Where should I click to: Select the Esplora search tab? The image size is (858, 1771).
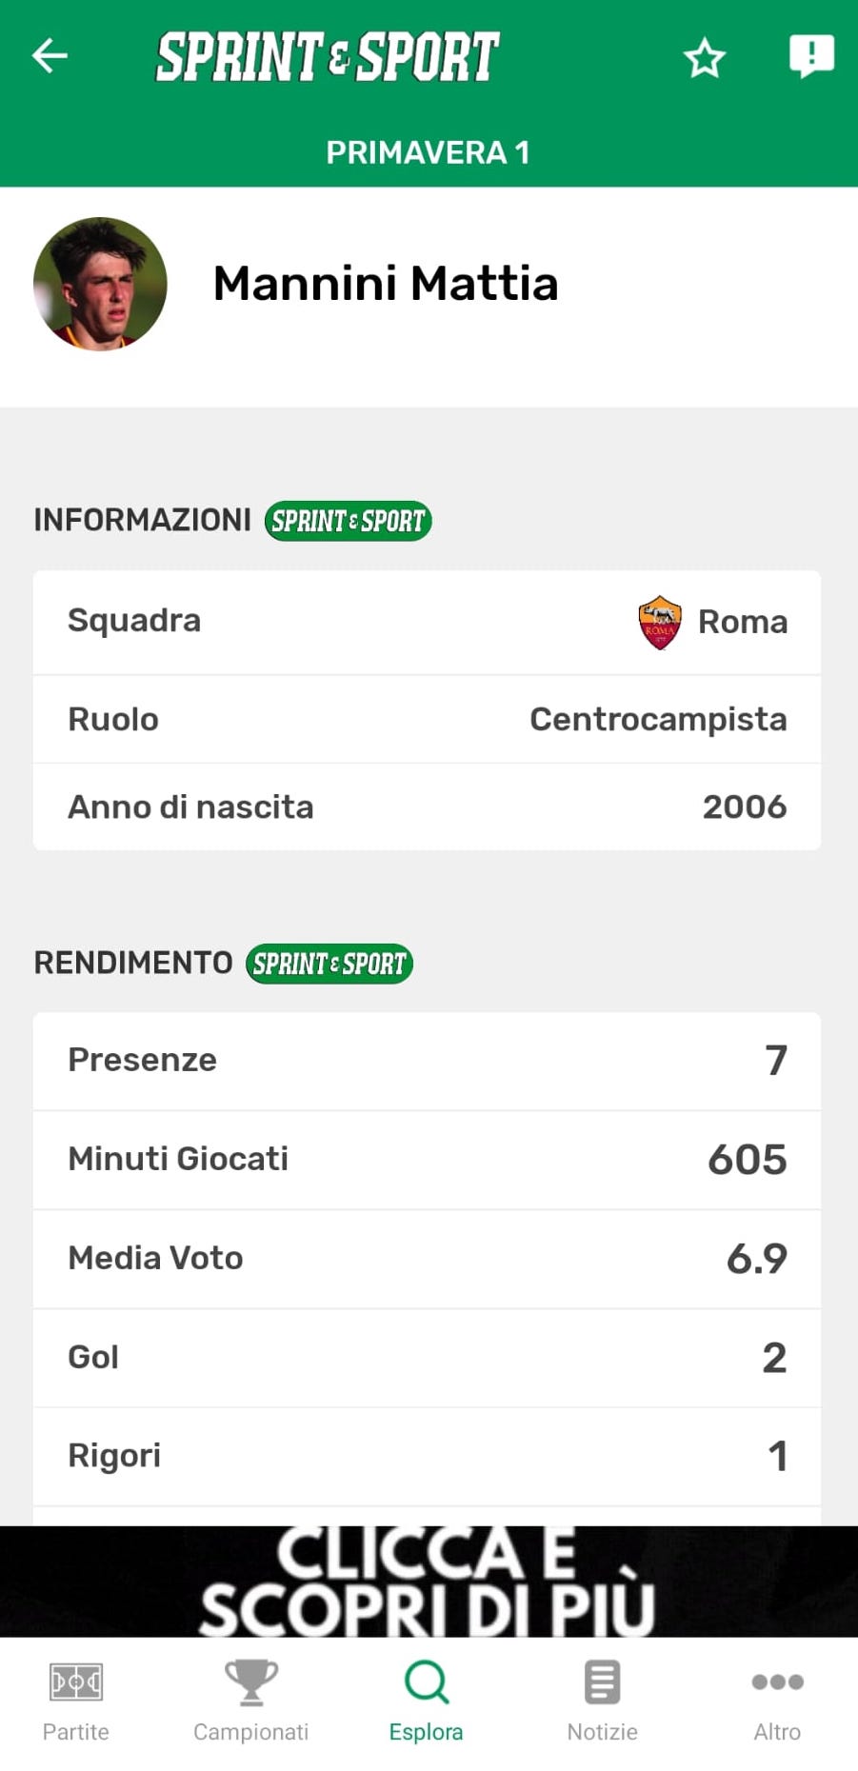coord(426,1701)
